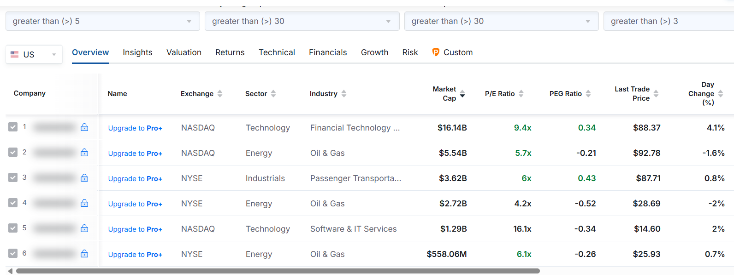Image resolution: width=734 pixels, height=279 pixels.
Task: Click Upgrade to Pro+ in row 6
Action: [x=135, y=255]
